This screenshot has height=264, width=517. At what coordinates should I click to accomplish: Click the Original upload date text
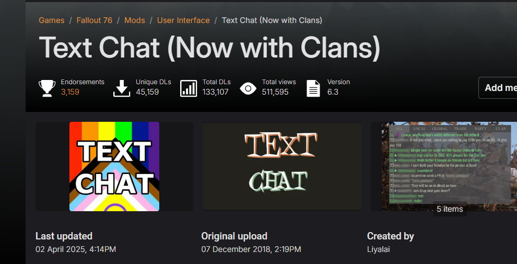[x=251, y=249]
